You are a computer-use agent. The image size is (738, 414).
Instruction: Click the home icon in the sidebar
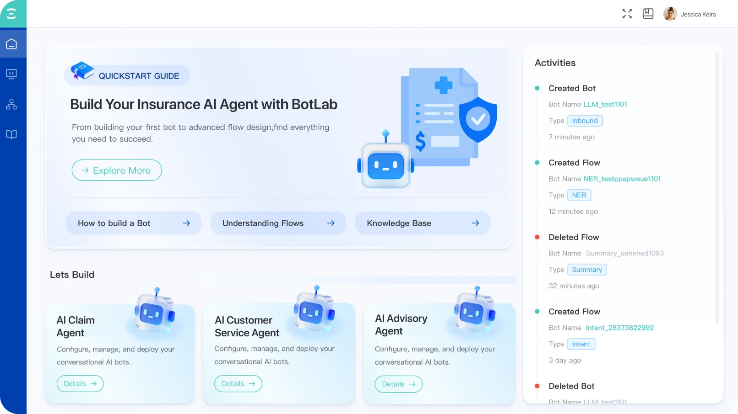coord(11,44)
